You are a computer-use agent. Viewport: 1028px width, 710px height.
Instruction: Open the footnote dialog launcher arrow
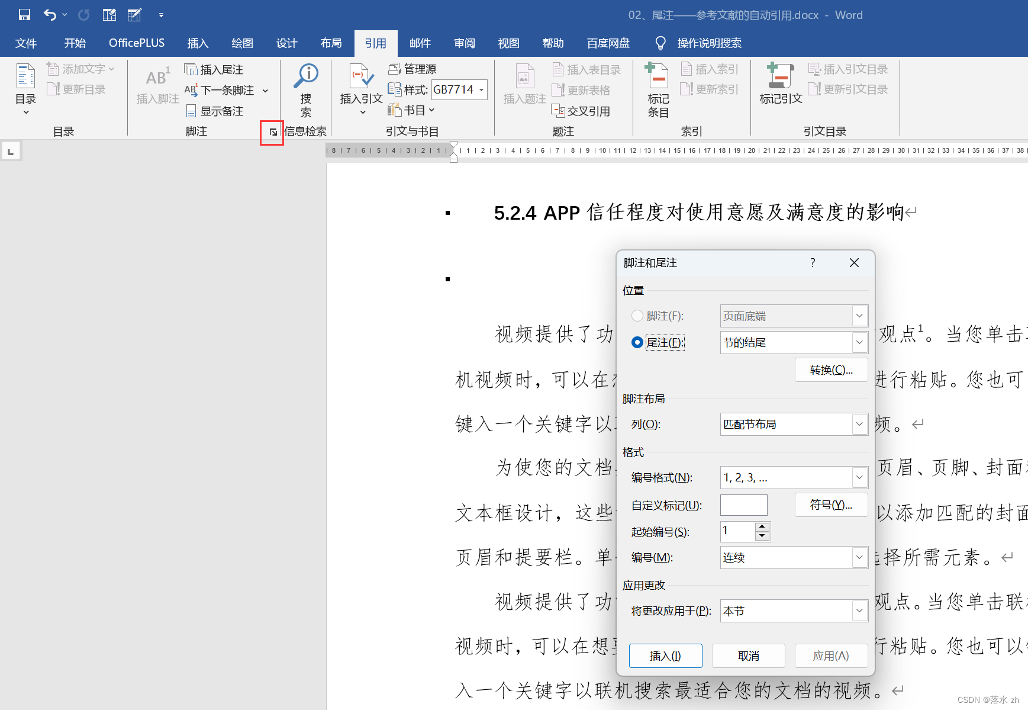pos(273,132)
